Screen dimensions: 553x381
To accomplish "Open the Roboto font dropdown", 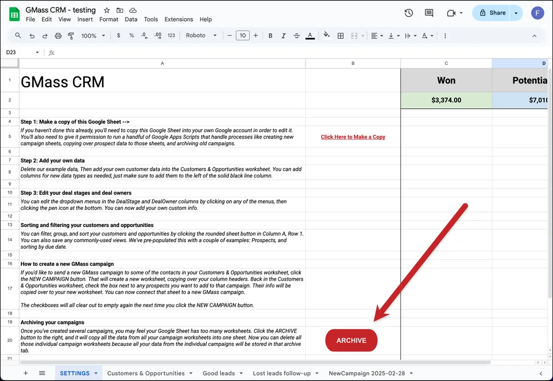I will pos(201,35).
